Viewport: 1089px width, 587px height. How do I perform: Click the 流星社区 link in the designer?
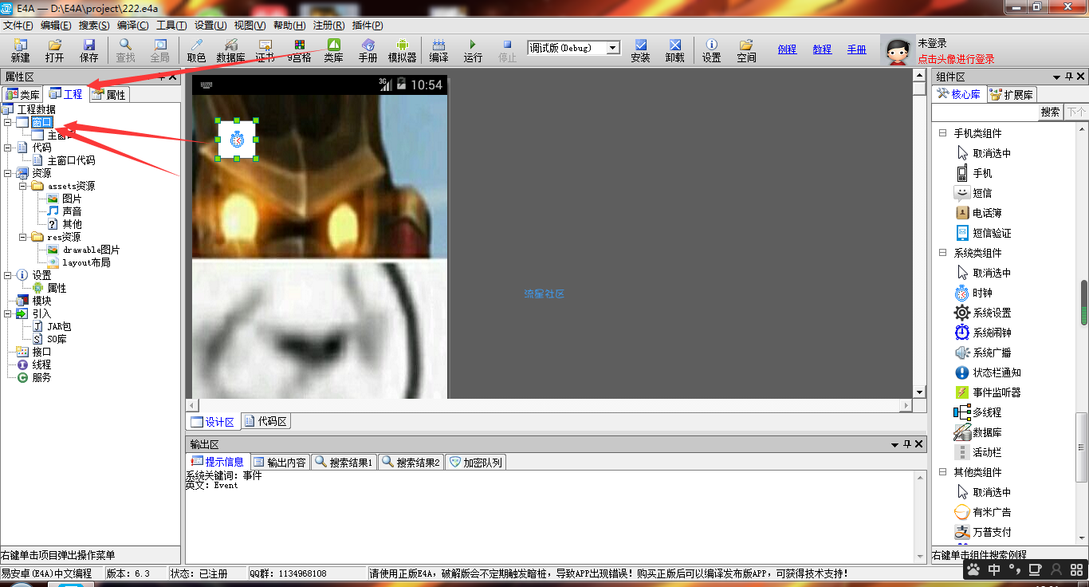tap(544, 293)
